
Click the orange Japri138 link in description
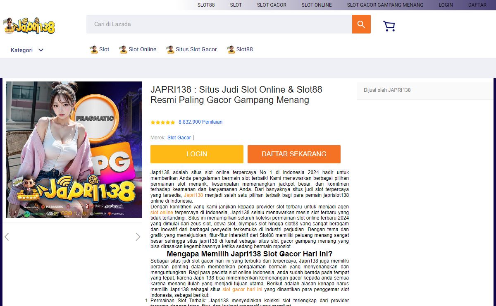[193, 195]
